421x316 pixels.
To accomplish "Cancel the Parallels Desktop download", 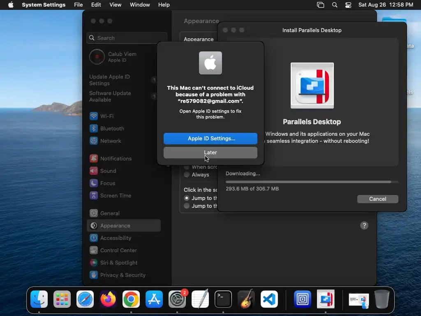I will pyautogui.click(x=377, y=199).
